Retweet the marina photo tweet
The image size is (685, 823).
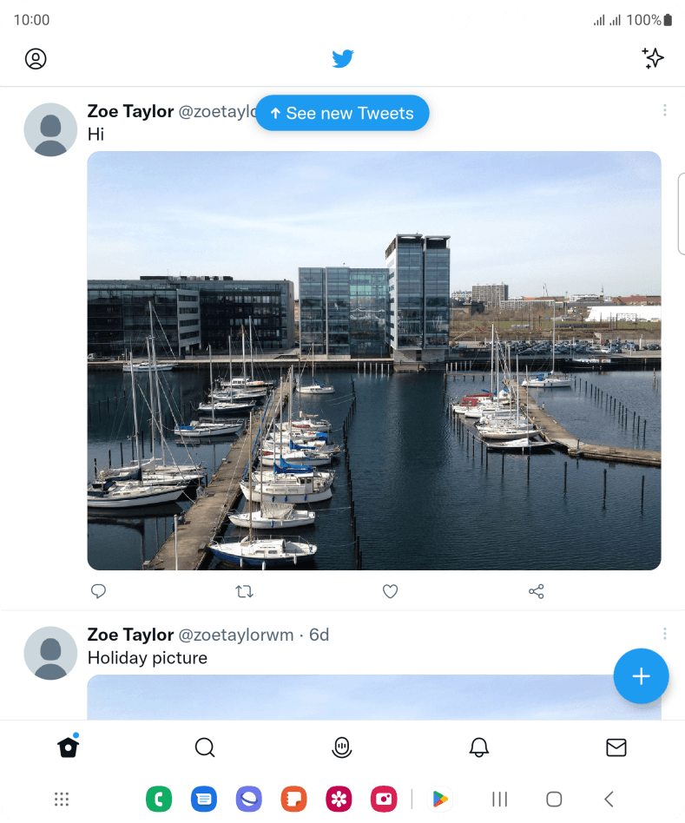pos(245,591)
